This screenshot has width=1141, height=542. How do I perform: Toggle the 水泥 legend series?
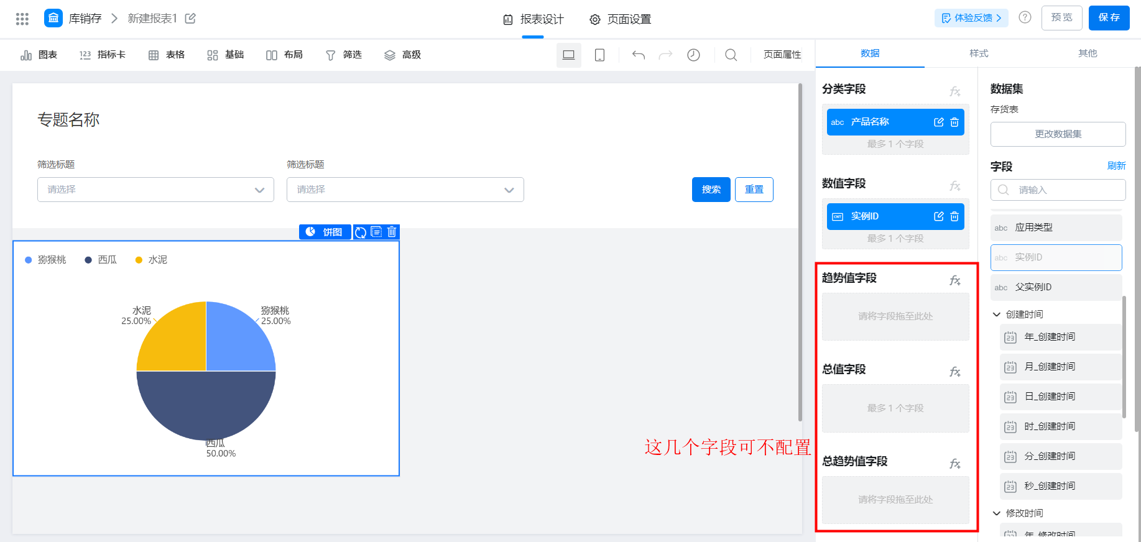pyautogui.click(x=151, y=260)
